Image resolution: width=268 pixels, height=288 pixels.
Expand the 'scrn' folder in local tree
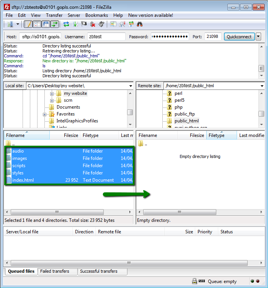pos(52,100)
